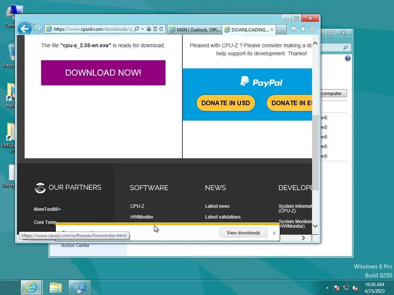Toggle the compatibility view icon

(155, 29)
